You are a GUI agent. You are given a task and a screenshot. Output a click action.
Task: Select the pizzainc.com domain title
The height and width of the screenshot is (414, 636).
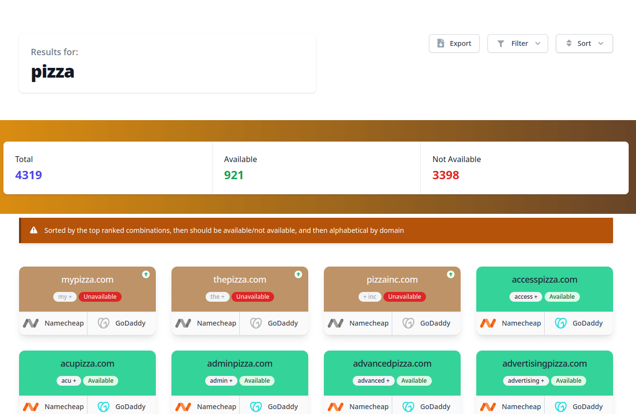pyautogui.click(x=392, y=280)
